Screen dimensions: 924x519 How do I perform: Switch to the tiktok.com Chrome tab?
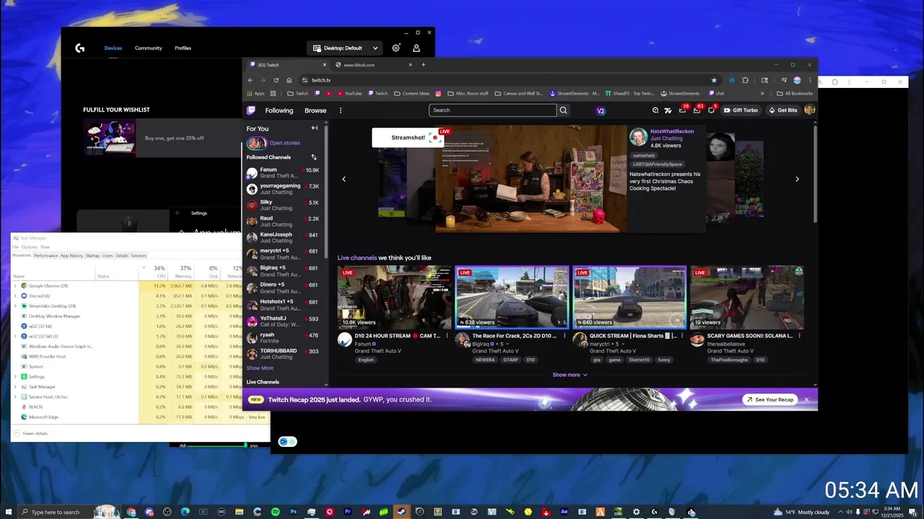point(374,65)
